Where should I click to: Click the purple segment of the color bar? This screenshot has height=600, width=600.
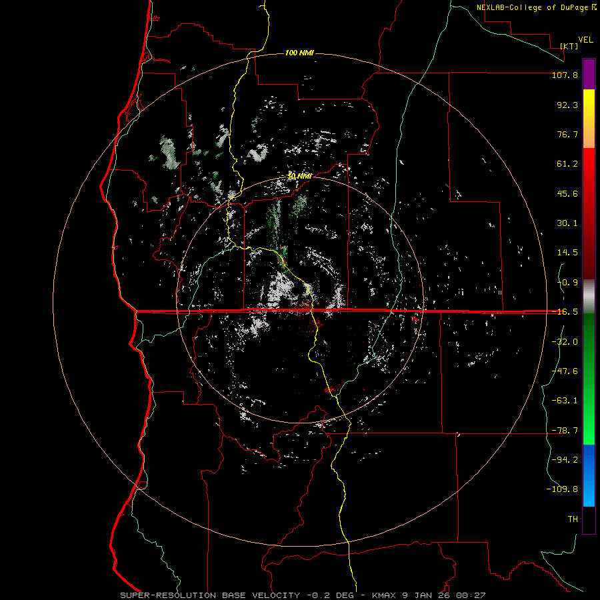coord(589,74)
